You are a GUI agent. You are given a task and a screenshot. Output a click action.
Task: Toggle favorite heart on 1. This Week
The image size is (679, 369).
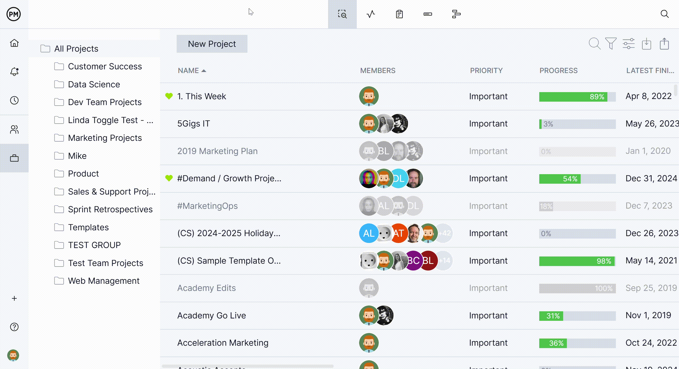click(x=169, y=96)
